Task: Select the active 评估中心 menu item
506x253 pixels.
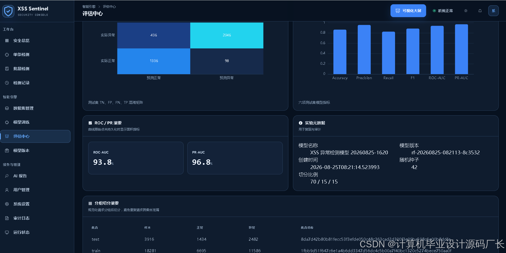Action: coord(35,136)
